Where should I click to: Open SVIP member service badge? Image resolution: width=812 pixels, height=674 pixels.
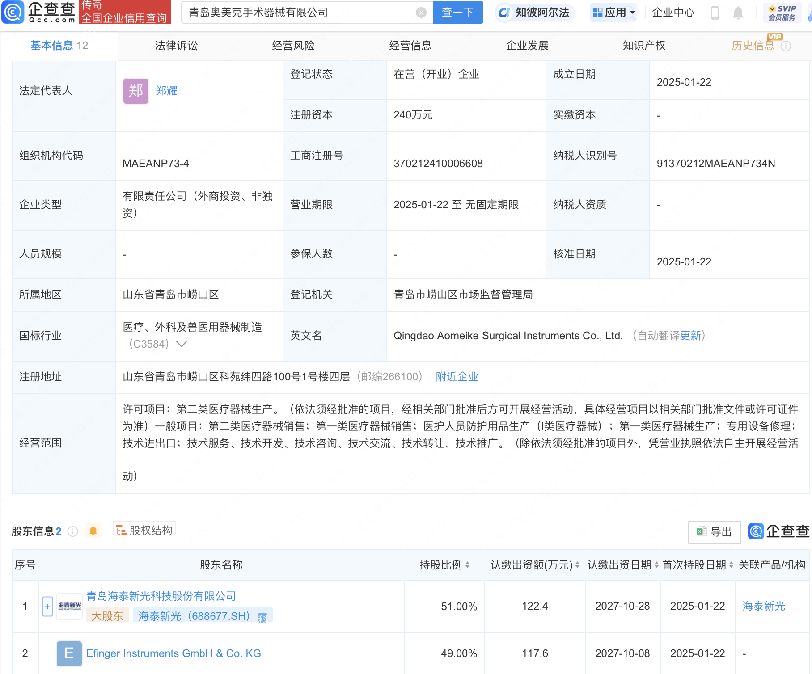[x=782, y=13]
